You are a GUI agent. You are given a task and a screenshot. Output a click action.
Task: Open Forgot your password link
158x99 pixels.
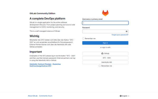pos(120,35)
